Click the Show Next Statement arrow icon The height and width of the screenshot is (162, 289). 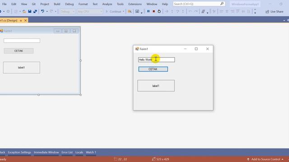(x=167, y=11)
